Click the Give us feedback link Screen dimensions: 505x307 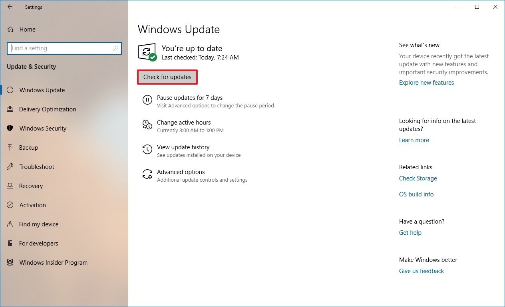pos(421,271)
